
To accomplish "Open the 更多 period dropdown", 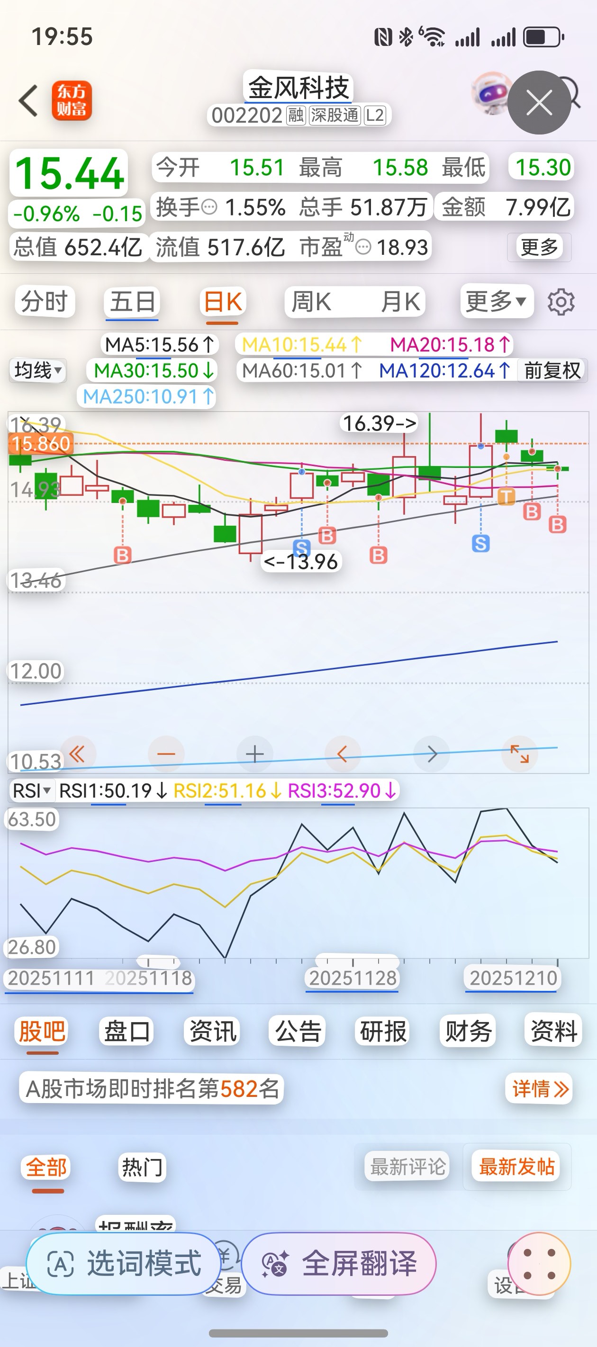I will (x=497, y=301).
